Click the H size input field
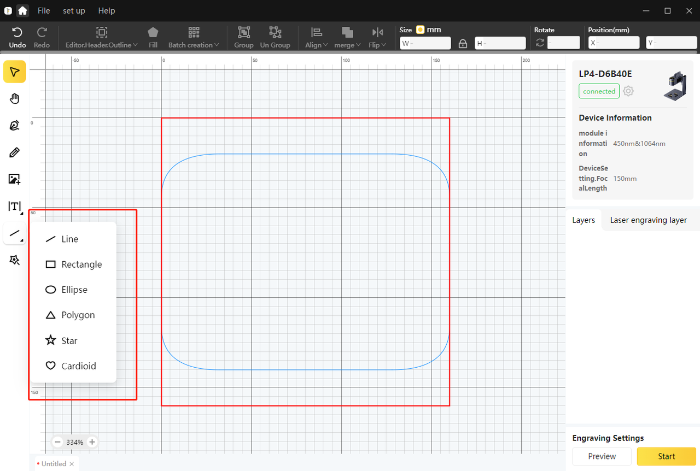 [x=500, y=43]
